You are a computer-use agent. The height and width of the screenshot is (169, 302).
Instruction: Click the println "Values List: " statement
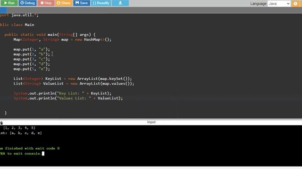point(68,98)
